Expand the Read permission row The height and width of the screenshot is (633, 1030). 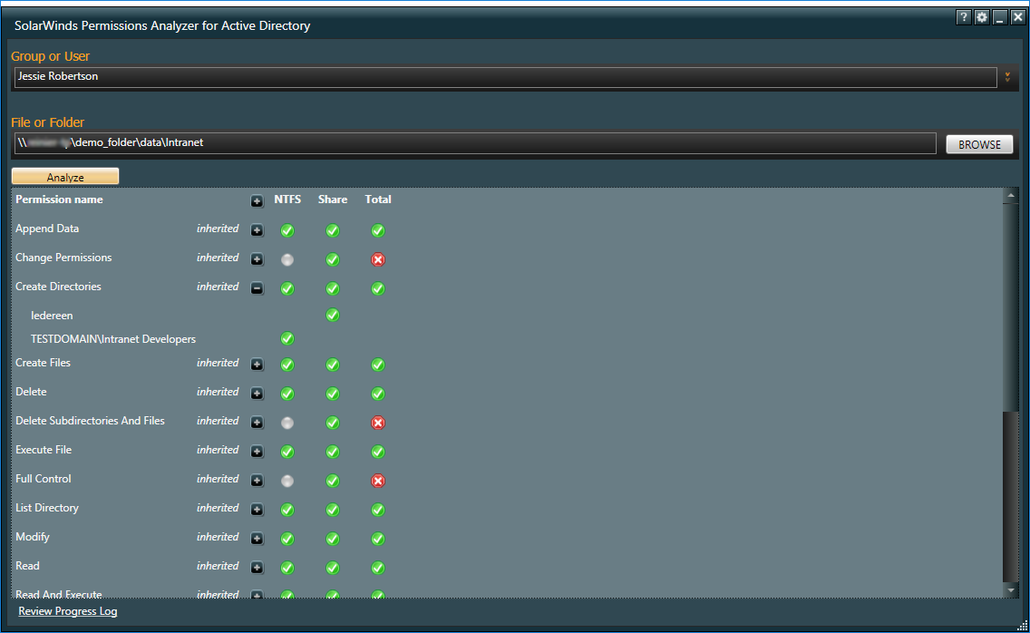pyautogui.click(x=257, y=567)
